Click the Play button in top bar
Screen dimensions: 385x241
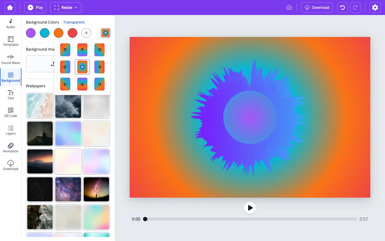[35, 7]
